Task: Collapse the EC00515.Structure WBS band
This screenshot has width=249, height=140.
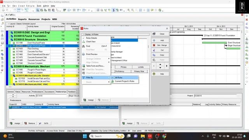Action: click(x=9, y=40)
